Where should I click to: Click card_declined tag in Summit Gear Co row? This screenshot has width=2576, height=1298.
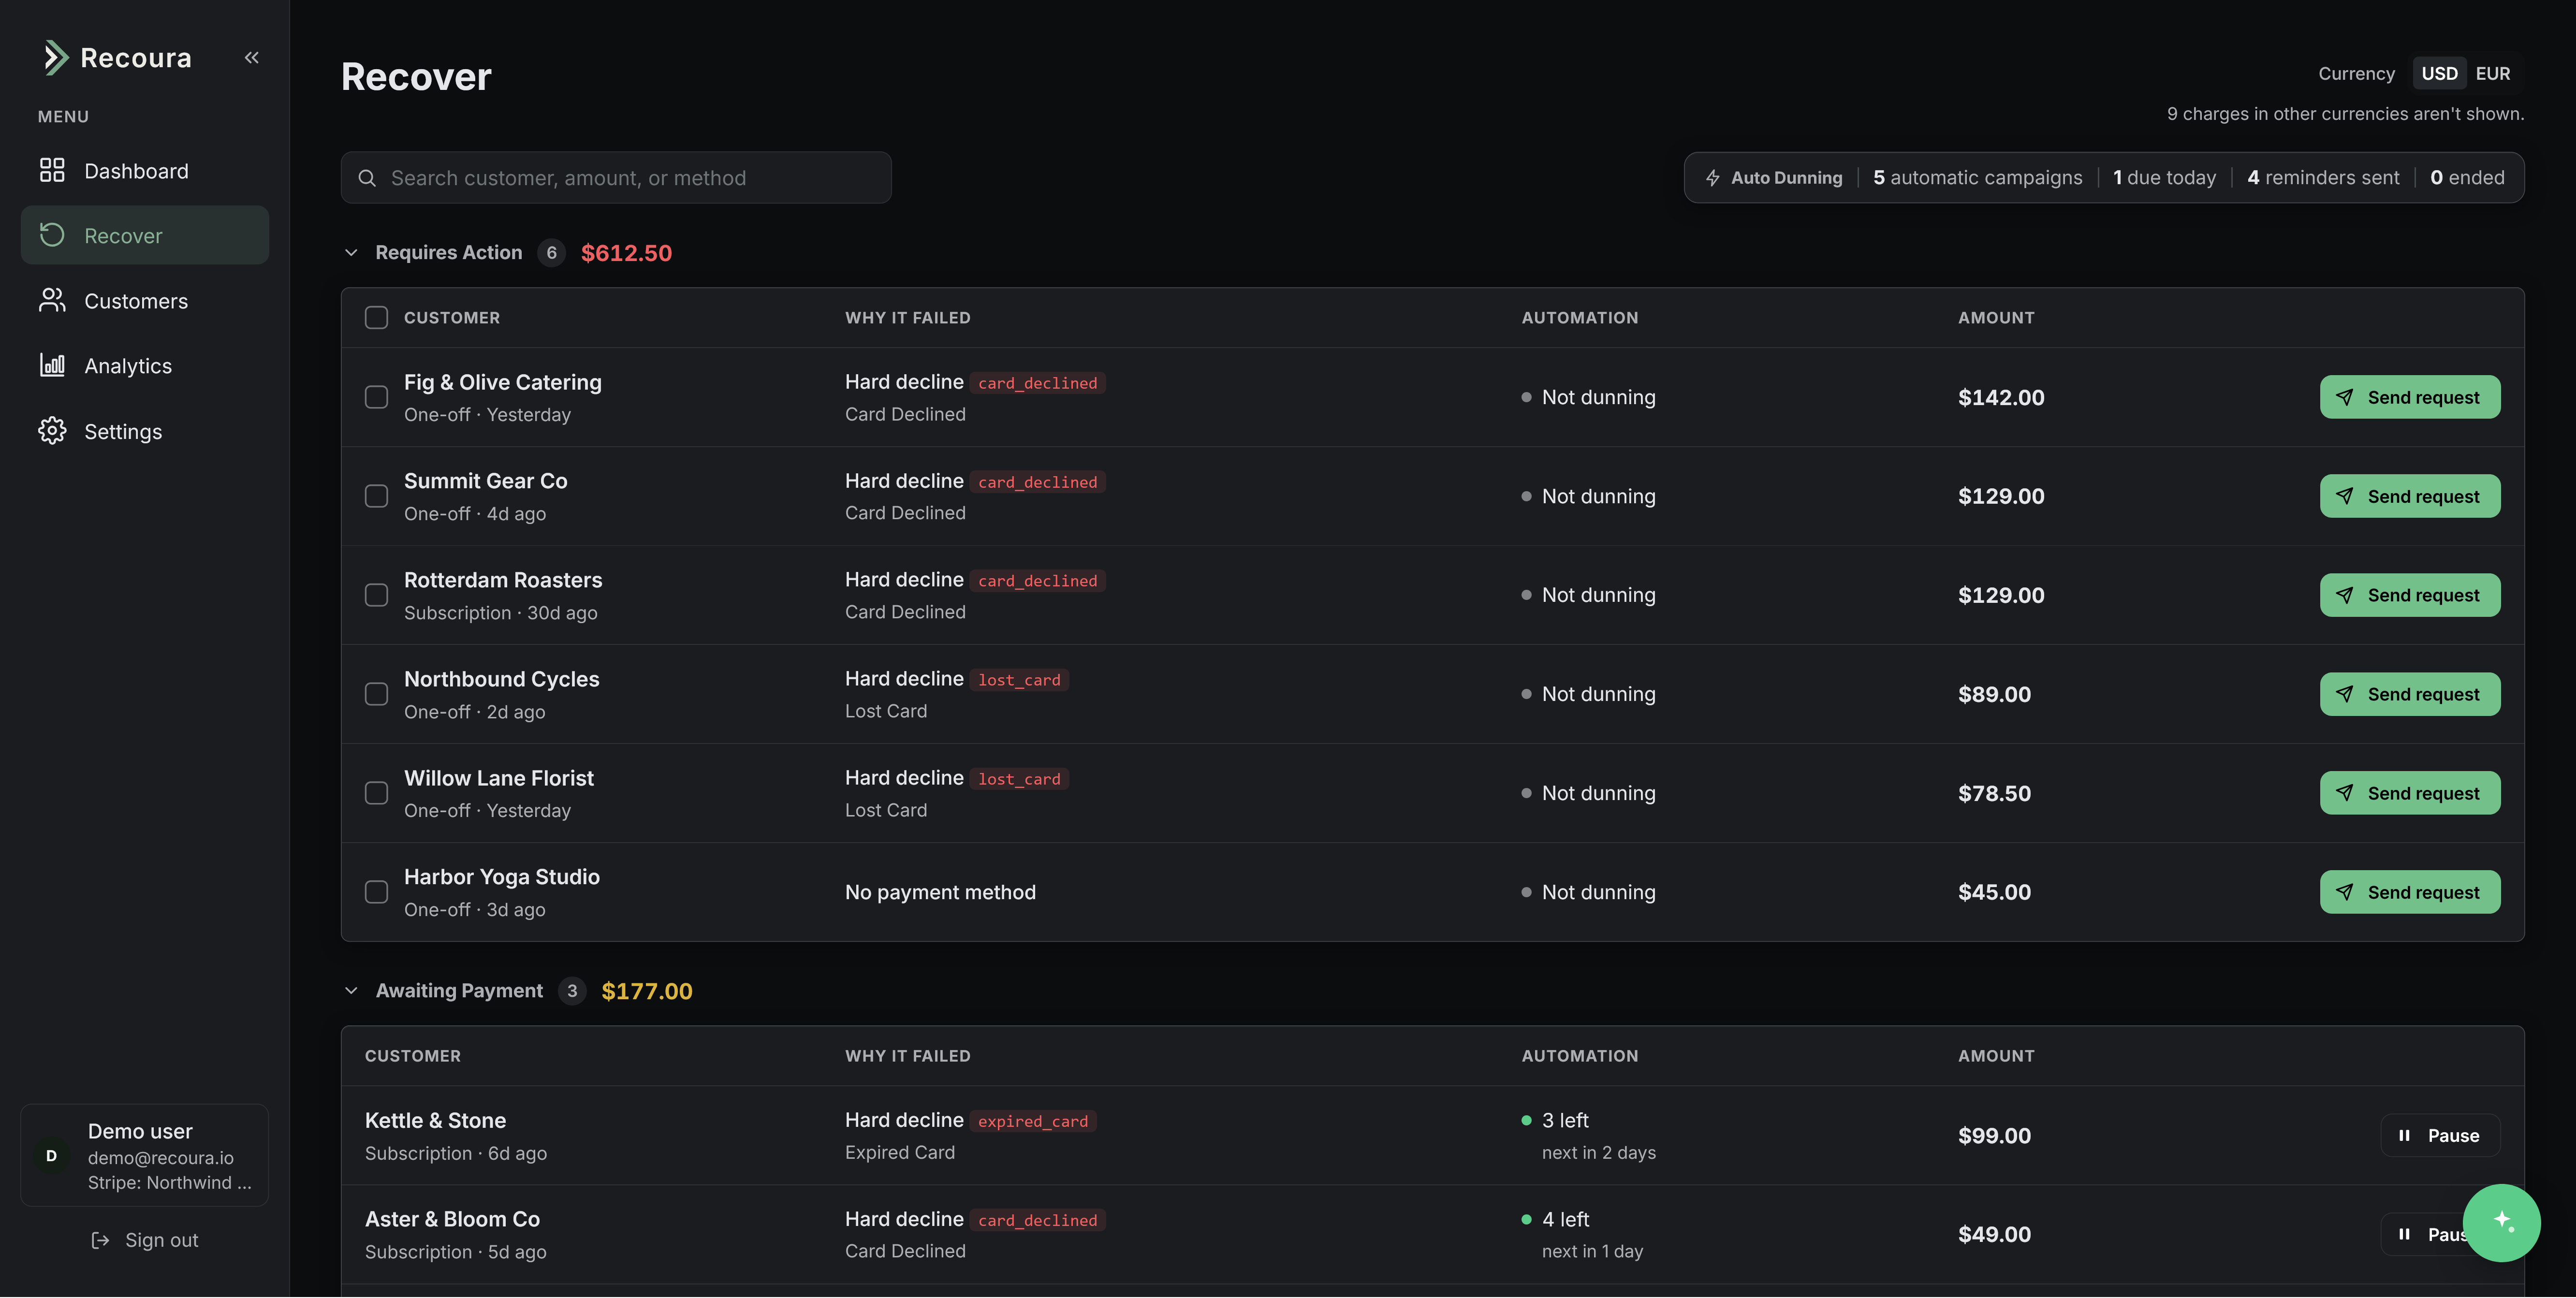coord(1037,482)
